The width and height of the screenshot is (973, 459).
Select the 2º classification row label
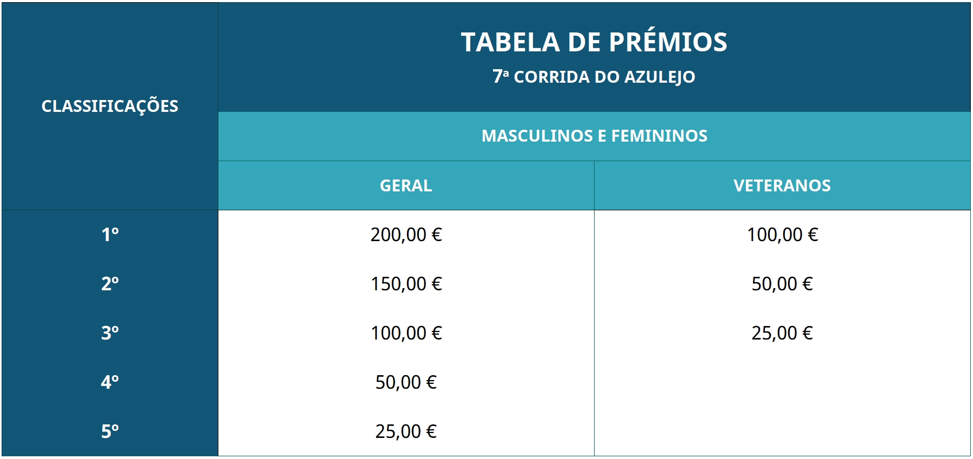click(110, 284)
